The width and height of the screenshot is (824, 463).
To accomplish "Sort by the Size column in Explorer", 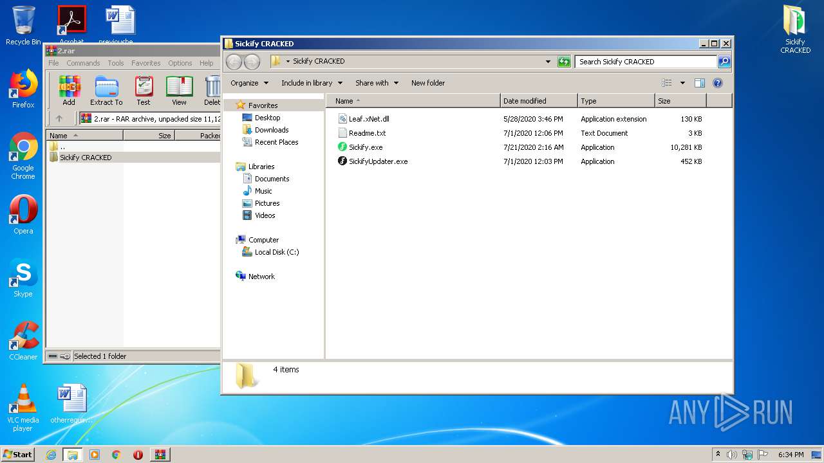I will coord(680,101).
